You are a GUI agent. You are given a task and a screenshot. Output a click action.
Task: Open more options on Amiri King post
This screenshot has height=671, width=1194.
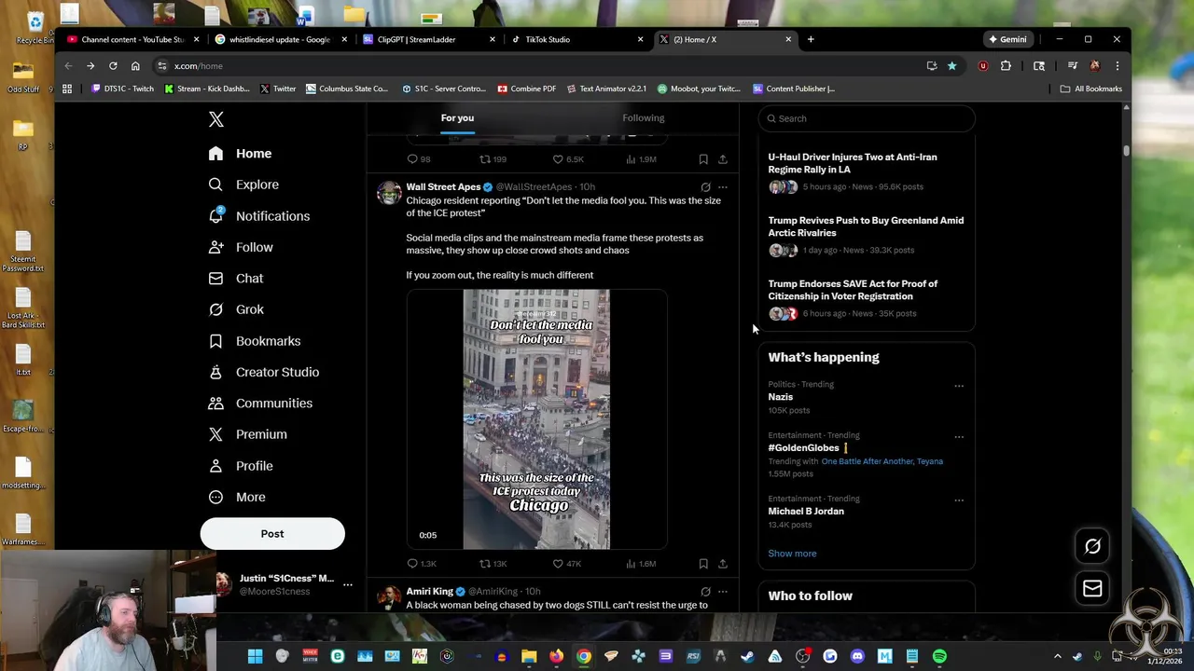722,592
